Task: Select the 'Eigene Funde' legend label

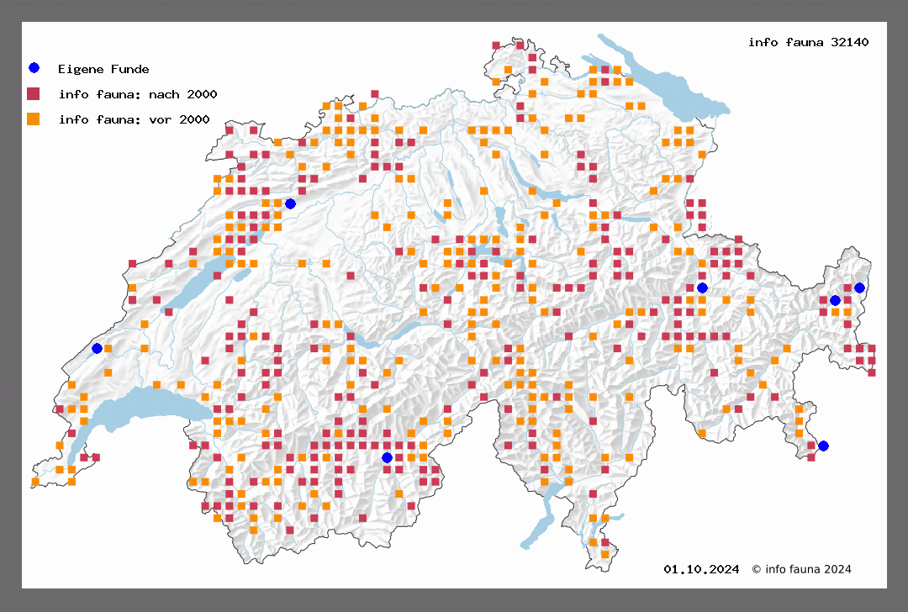Action: point(103,69)
